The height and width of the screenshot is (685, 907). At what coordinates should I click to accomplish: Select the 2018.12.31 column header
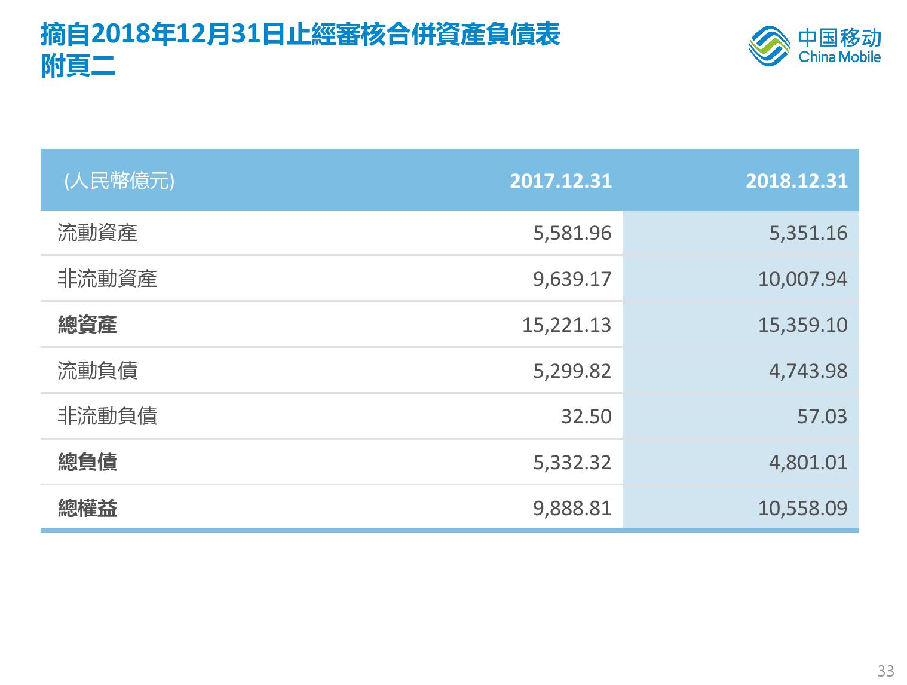[796, 181]
